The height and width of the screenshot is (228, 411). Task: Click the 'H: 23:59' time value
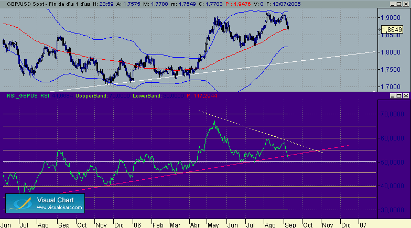point(103,4)
